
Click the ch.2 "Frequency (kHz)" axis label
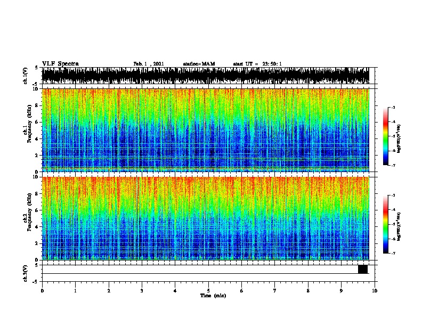(x=29, y=212)
